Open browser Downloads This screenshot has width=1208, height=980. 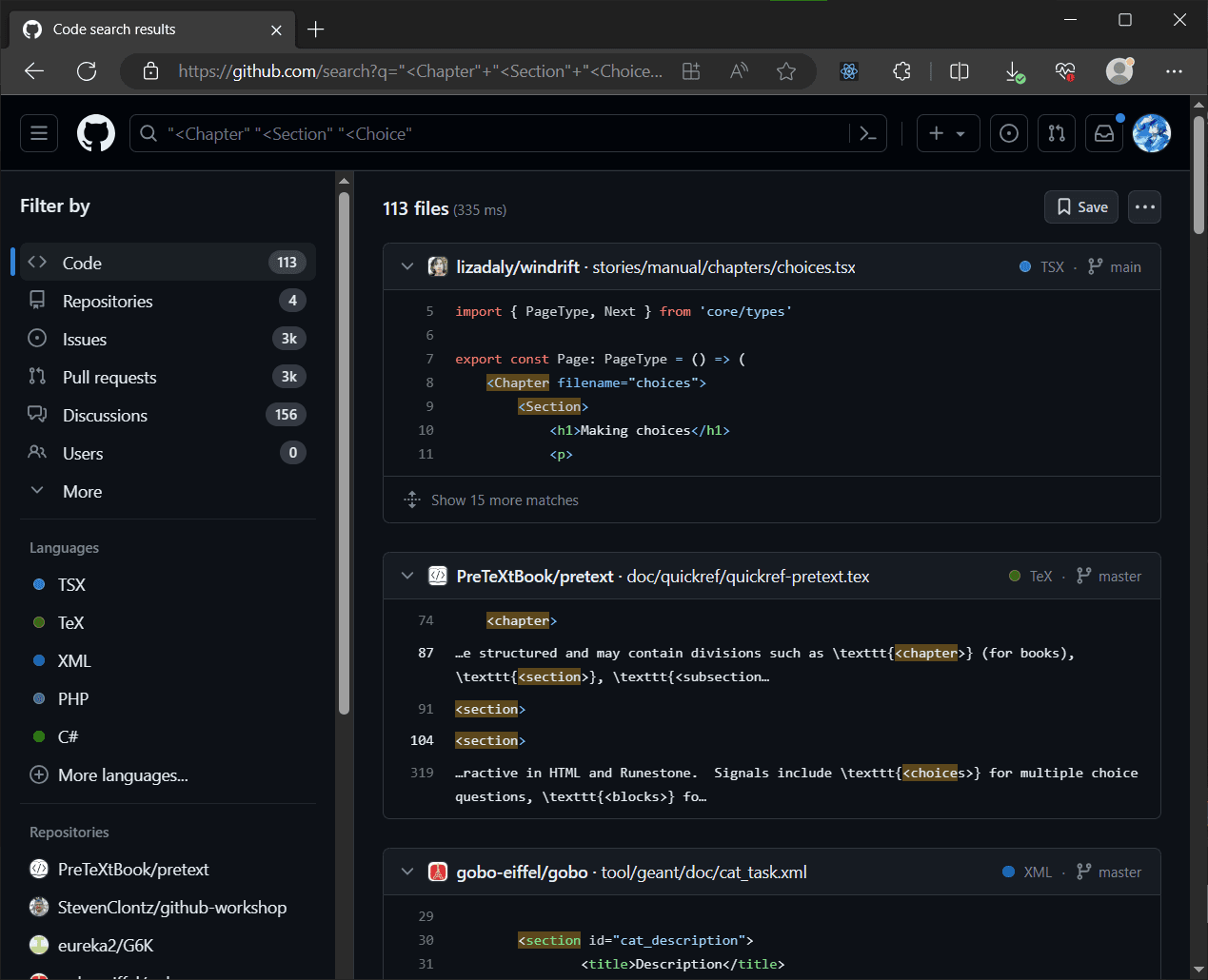pos(1015,71)
